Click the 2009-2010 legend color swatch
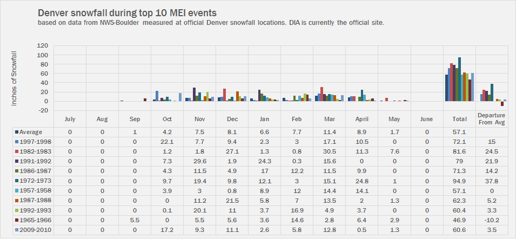 click(x=17, y=229)
